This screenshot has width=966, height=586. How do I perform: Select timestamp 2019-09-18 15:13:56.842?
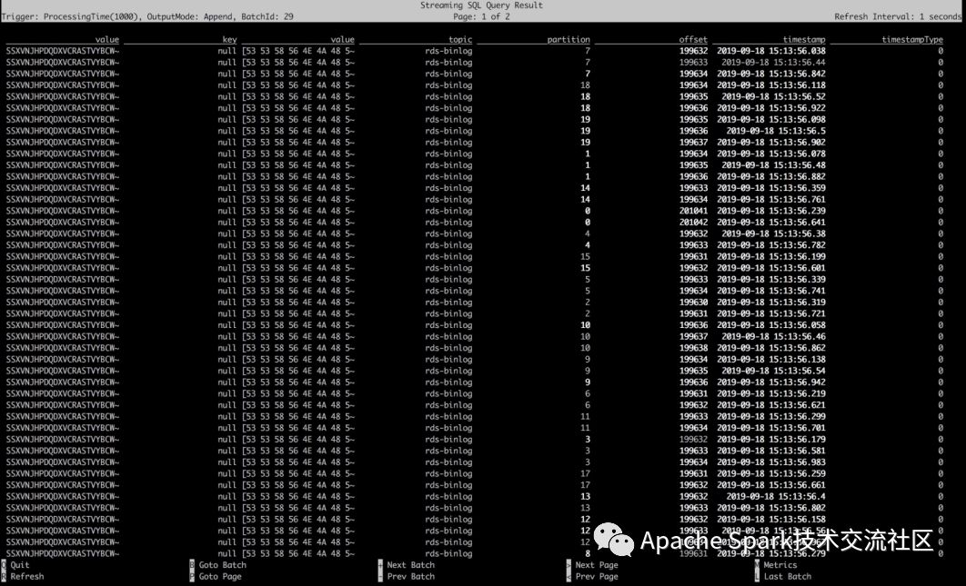click(771, 74)
